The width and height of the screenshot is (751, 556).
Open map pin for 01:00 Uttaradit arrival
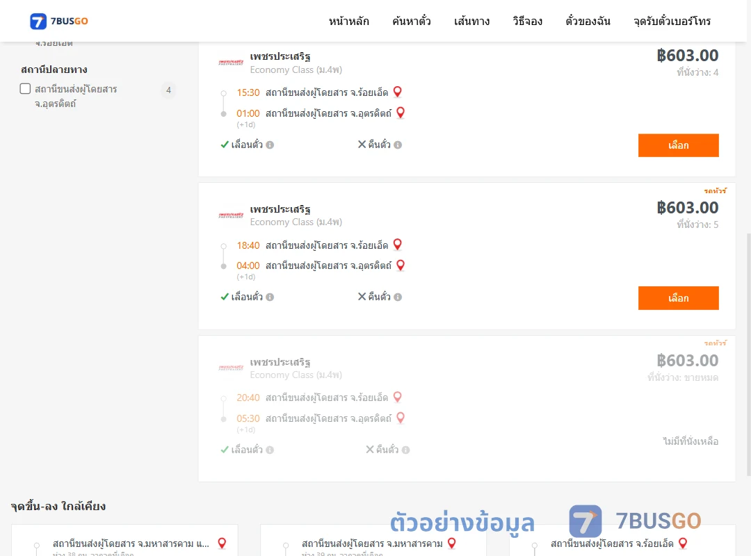(401, 113)
